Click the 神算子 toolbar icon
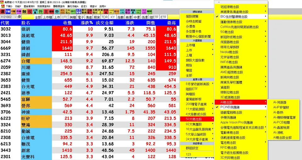 point(100,12)
